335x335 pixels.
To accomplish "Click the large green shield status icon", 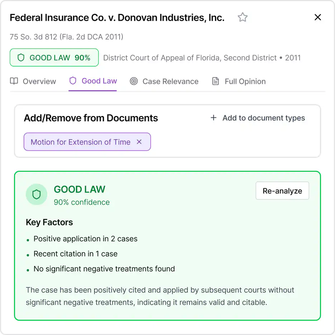I will point(37,194).
